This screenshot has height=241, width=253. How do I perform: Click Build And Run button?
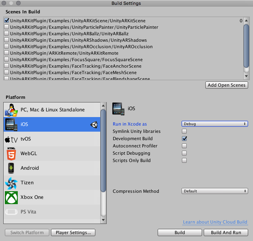(x=226, y=232)
